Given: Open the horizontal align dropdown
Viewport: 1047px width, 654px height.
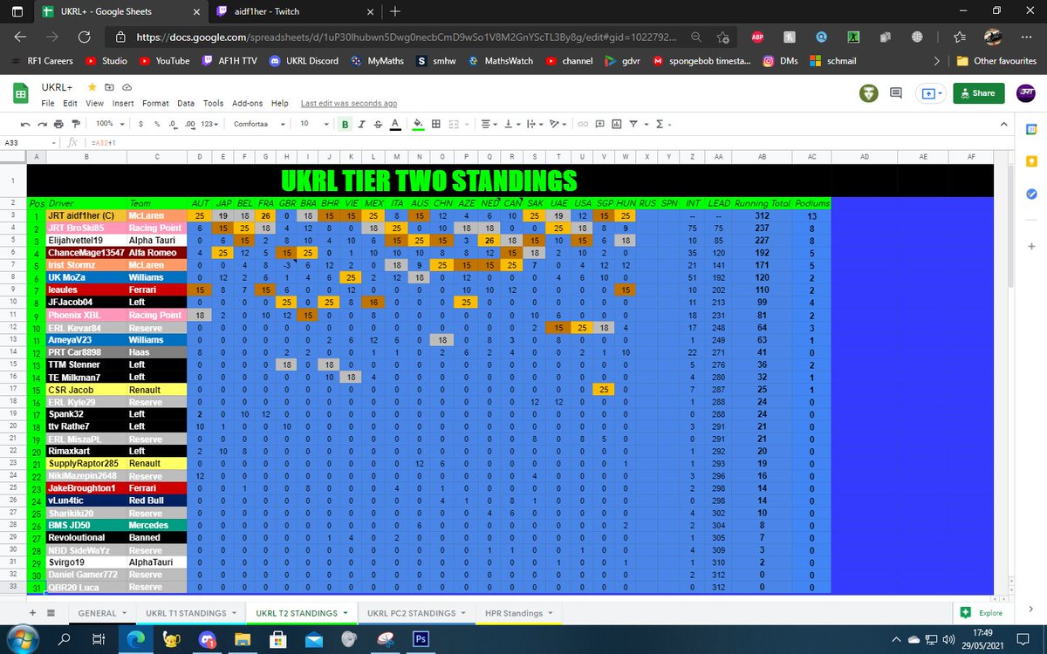Looking at the screenshot, I should point(489,124).
